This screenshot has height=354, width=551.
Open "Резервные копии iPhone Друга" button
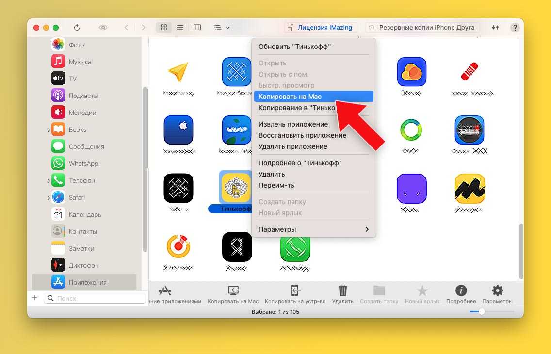(422, 28)
